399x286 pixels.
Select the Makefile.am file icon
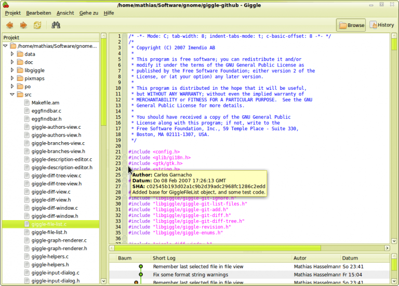click(27, 103)
